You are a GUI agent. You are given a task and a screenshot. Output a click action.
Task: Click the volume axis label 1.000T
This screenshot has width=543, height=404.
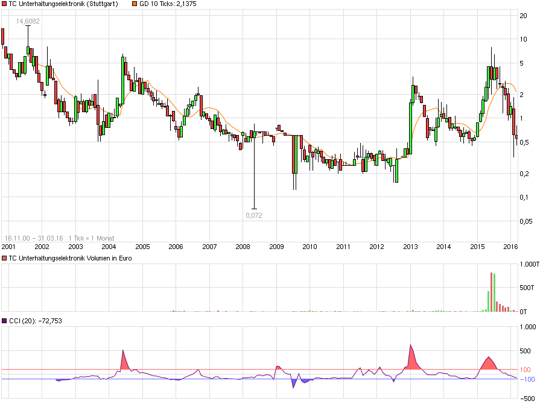click(530, 264)
